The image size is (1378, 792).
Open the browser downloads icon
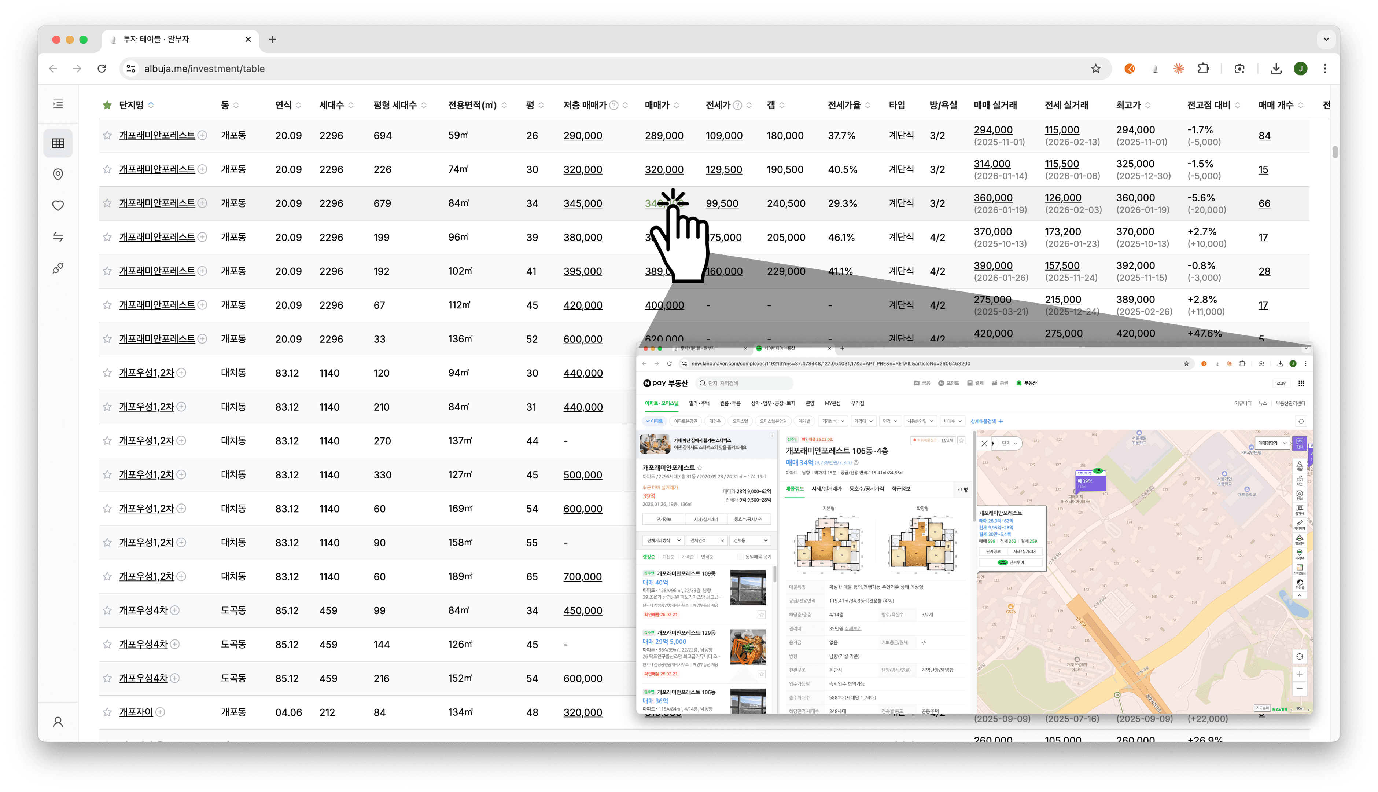[x=1276, y=69]
